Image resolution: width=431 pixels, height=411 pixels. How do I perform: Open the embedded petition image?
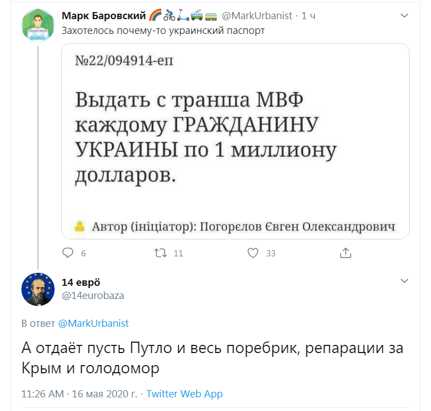[x=235, y=141]
